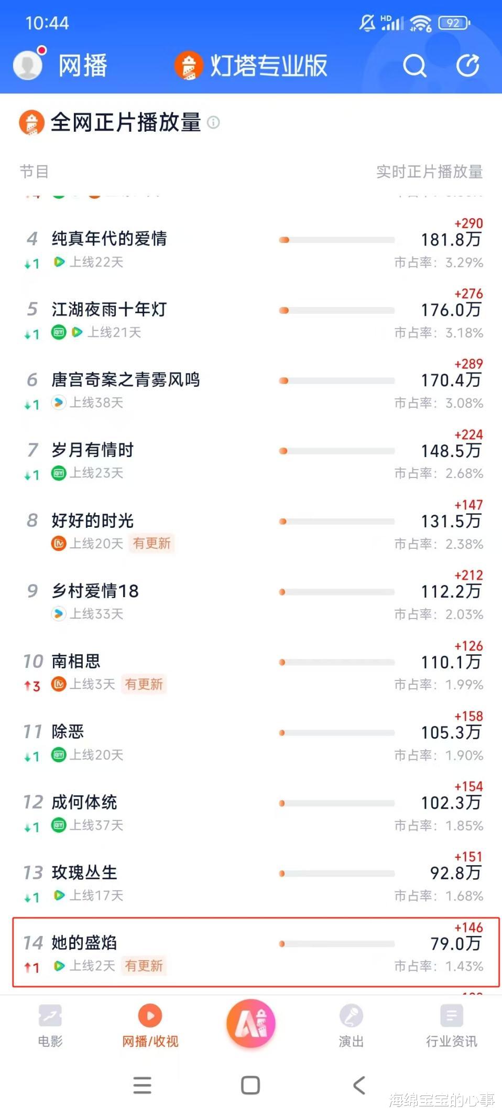Tap 有更新 tag on 南相思
The image size is (502, 1117).
coord(144,684)
